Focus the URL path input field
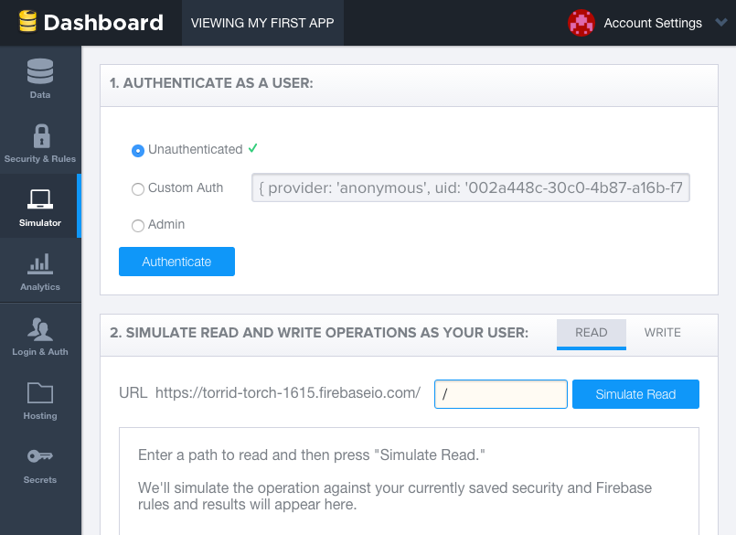The height and width of the screenshot is (535, 736). point(501,394)
